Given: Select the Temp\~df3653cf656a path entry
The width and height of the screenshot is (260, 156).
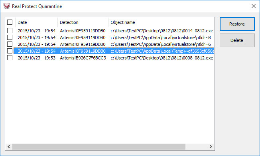Looking at the screenshot, I should click(x=162, y=51).
